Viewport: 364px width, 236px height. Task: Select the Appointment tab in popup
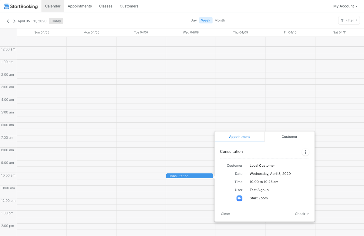tap(239, 137)
